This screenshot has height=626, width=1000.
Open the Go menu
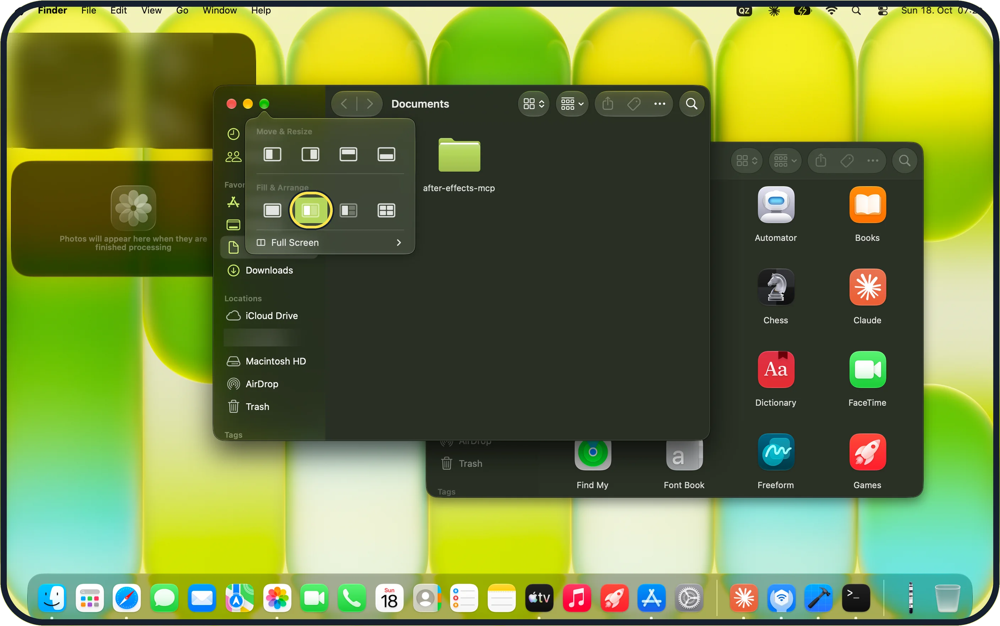182,10
